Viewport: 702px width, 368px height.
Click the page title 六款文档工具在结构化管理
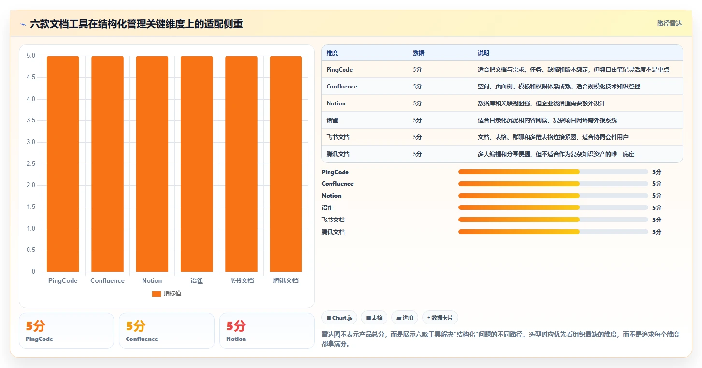point(136,24)
